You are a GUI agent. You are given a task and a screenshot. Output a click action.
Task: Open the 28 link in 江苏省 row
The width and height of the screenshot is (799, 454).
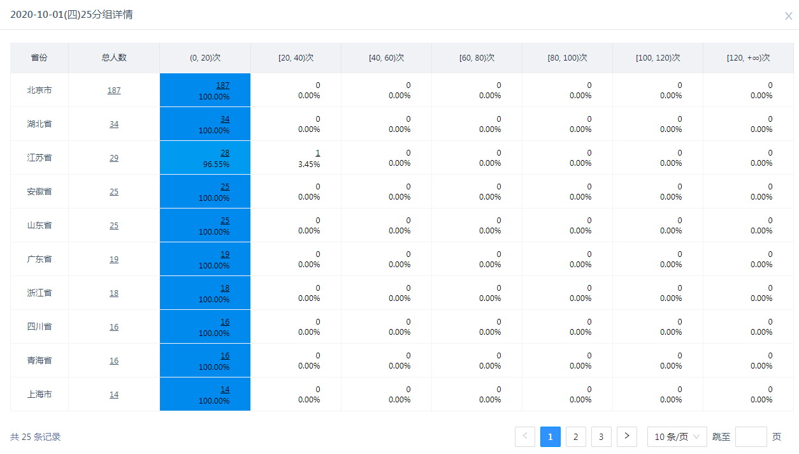point(225,153)
